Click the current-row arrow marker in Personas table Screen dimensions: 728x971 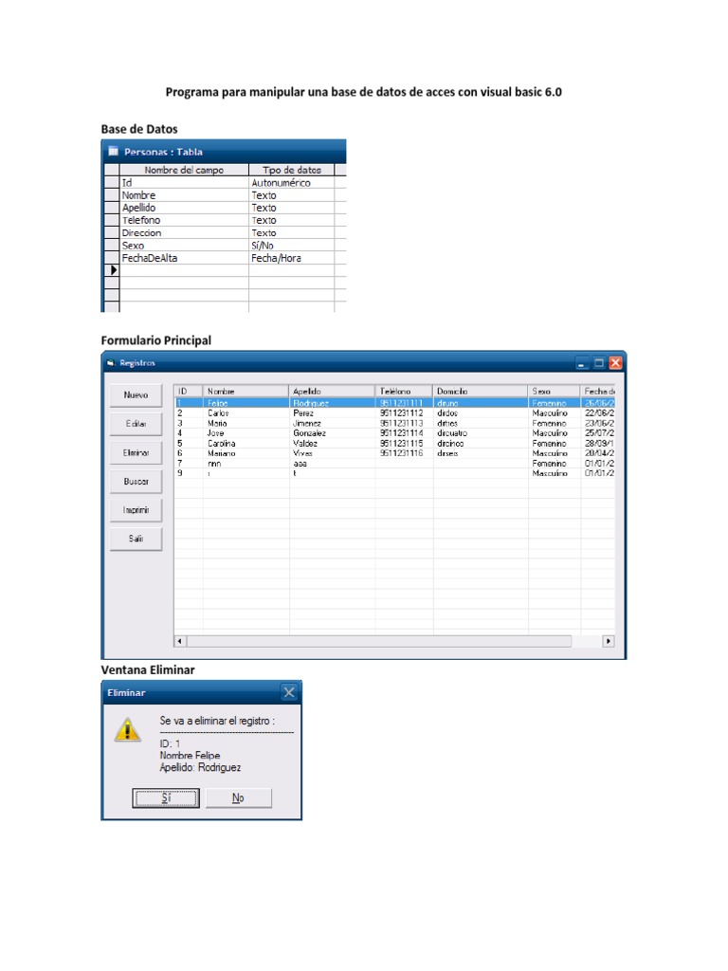(x=114, y=270)
